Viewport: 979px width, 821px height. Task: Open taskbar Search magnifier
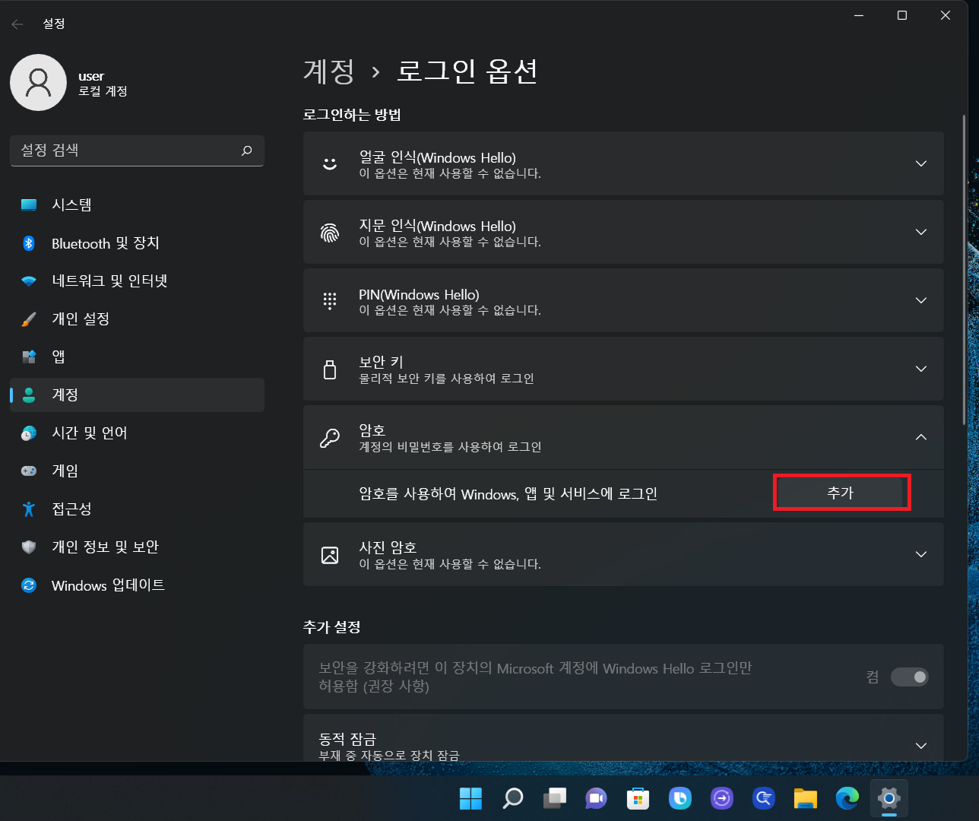click(x=513, y=798)
